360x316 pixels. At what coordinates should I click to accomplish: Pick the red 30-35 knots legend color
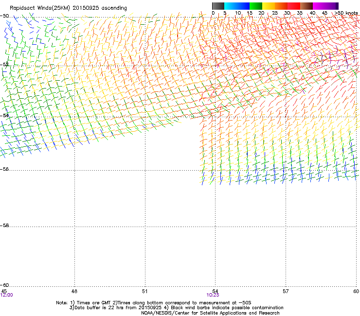pyautogui.click(x=294, y=6)
